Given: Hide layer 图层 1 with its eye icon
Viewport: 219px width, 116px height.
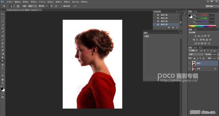Looking at the screenshot, I should click(190, 63).
